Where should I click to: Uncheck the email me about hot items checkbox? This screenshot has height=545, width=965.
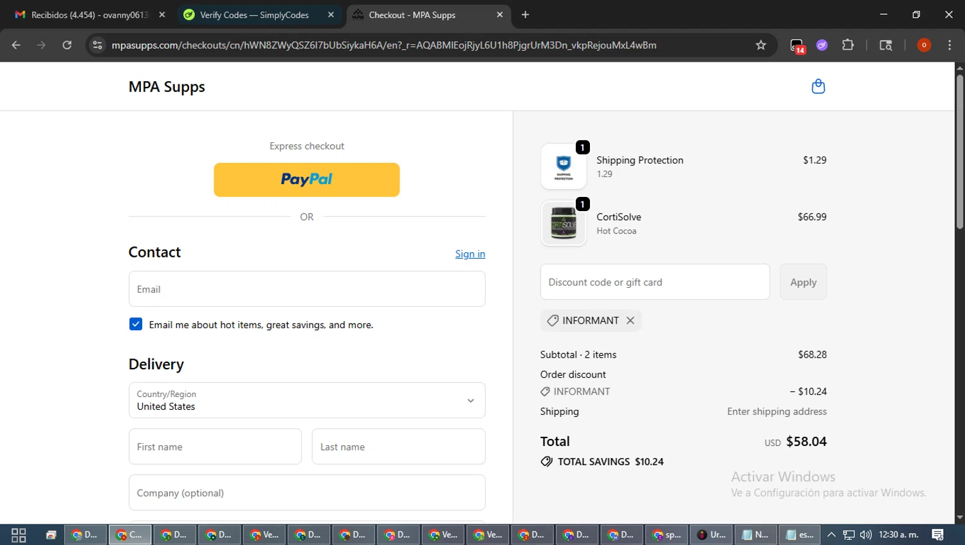pos(136,324)
